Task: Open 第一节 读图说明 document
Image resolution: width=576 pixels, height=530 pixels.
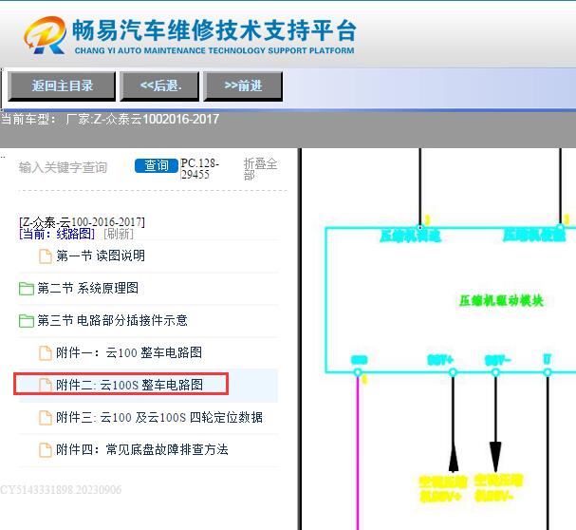Action: point(101,256)
